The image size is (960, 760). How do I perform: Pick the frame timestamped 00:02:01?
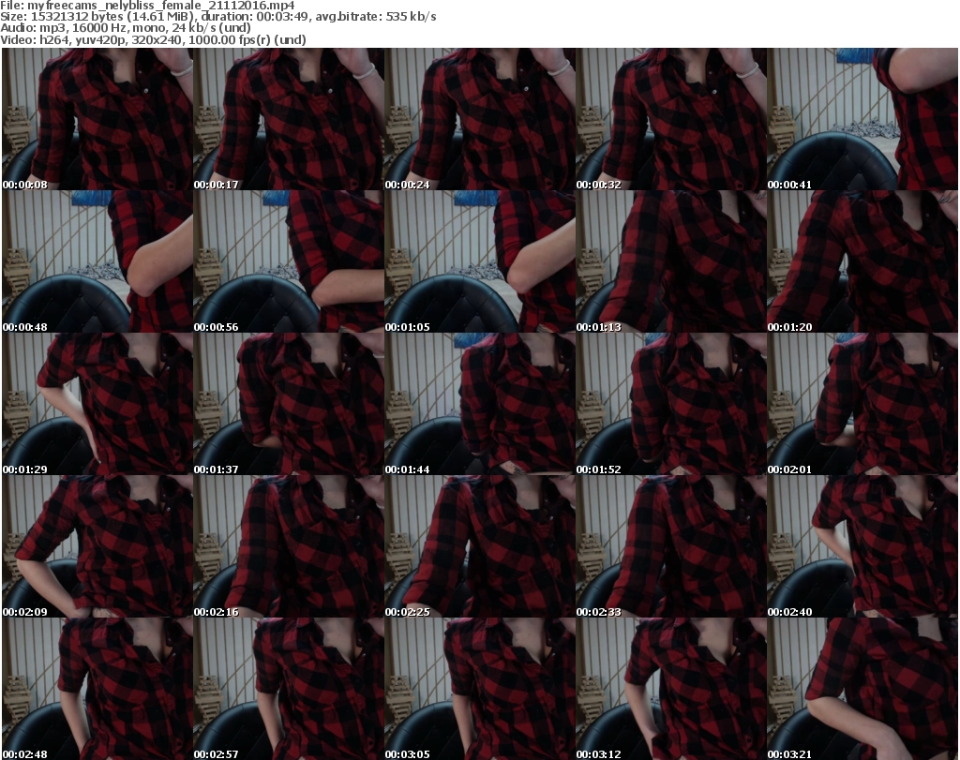[862, 404]
